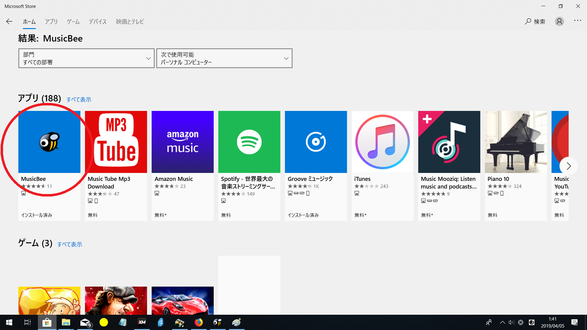Open the Windows Start menu

click(x=9, y=322)
